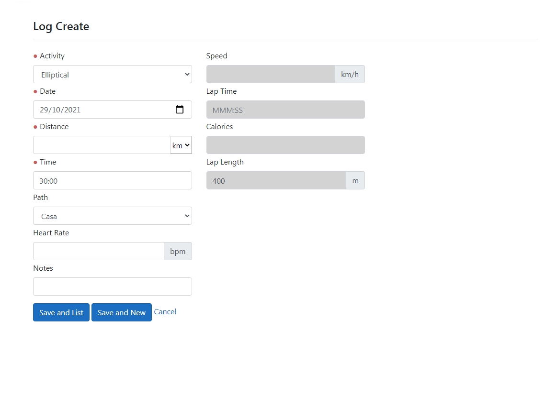Image resolution: width=546 pixels, height=397 pixels.
Task: Select the year 2021 in Date field
Action: point(72,110)
